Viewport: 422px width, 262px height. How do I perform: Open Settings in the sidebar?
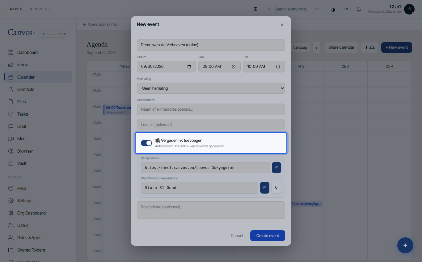[x=38, y=201]
